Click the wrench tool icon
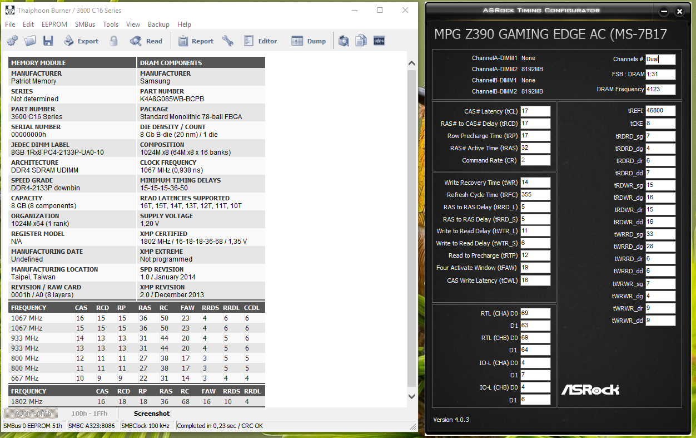 [x=228, y=41]
